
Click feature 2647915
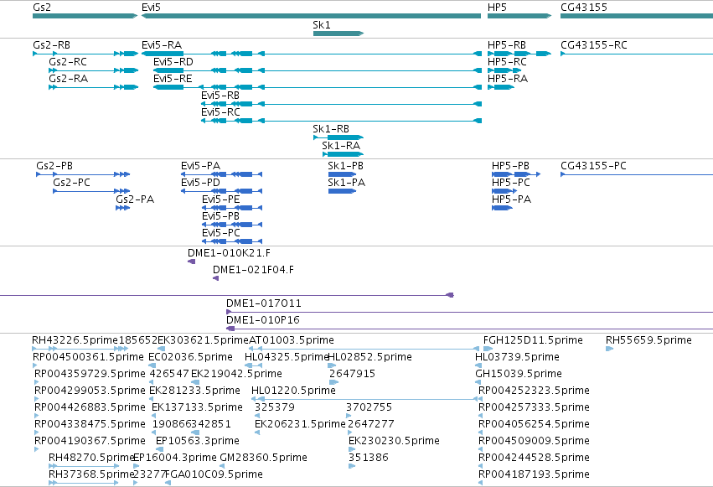point(353,374)
